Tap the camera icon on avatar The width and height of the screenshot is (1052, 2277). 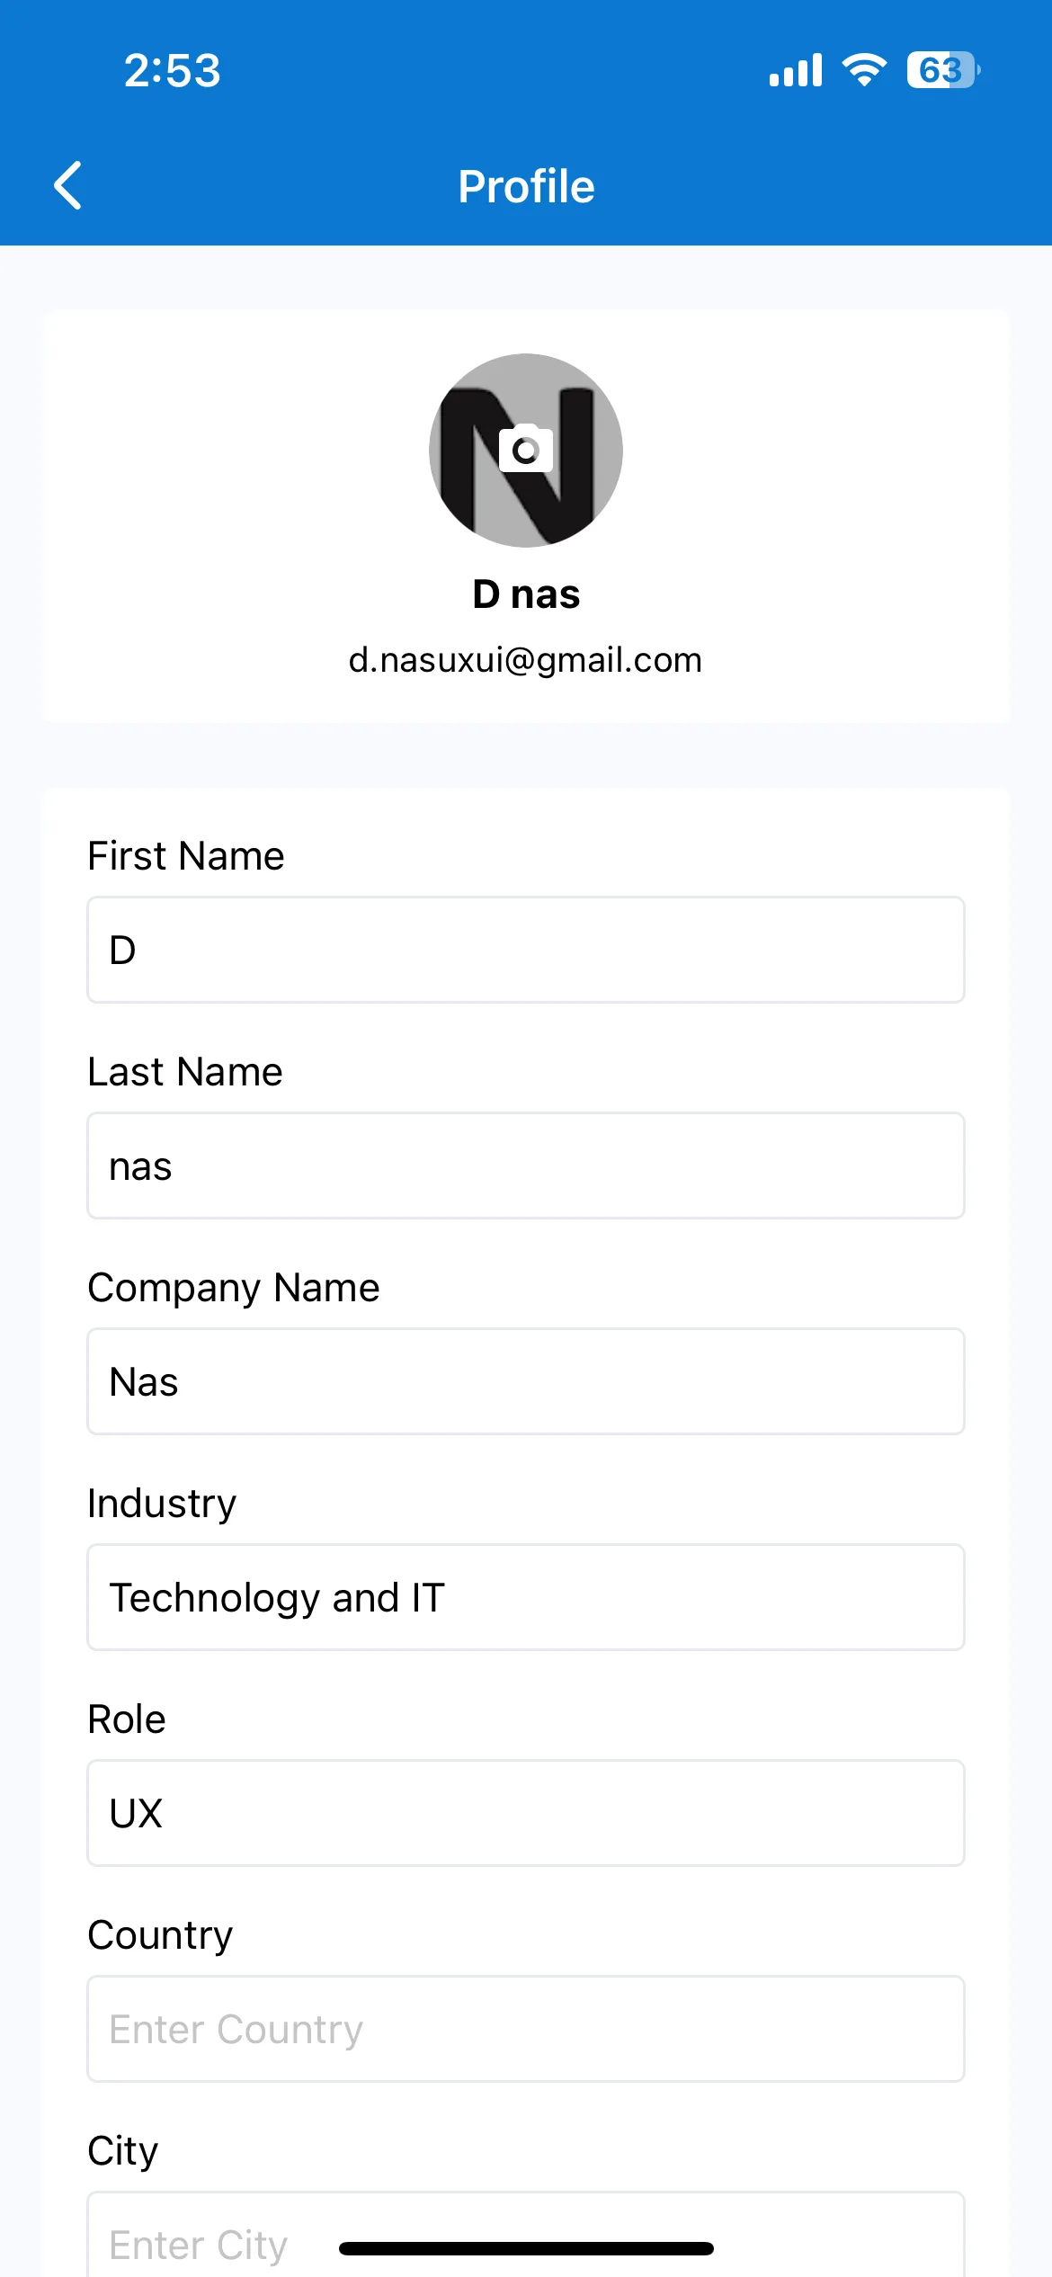click(x=526, y=448)
